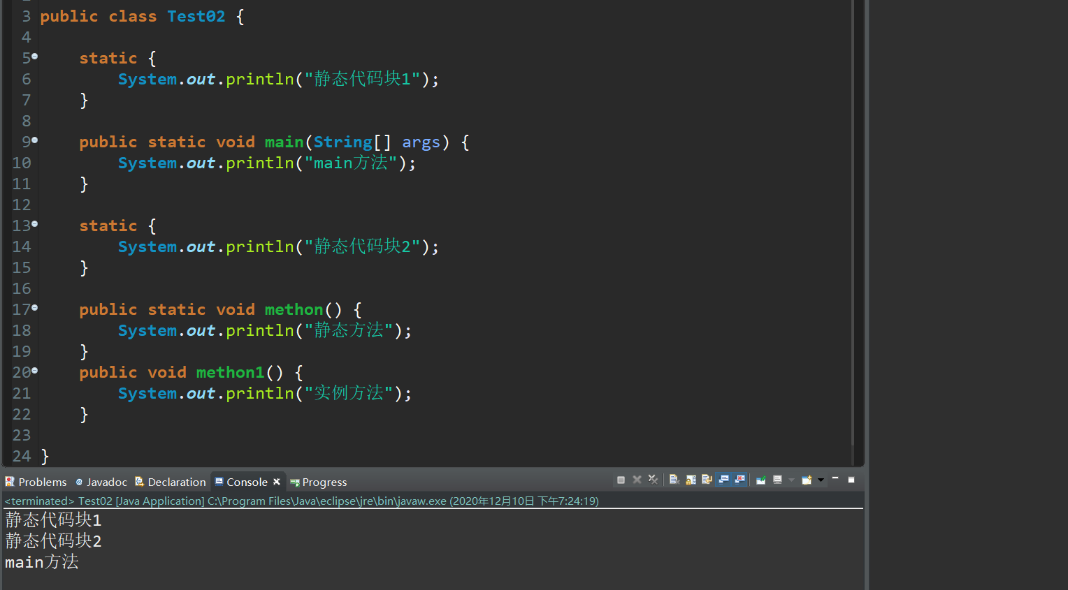Click line number 12 in the gutter
1068x590 pixels.
(x=22, y=205)
